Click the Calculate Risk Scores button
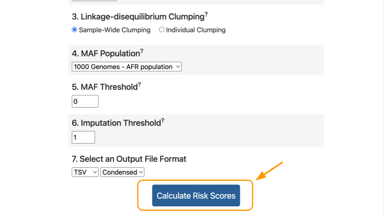Image resolution: width=384 pixels, height=216 pixels. pyautogui.click(x=196, y=196)
